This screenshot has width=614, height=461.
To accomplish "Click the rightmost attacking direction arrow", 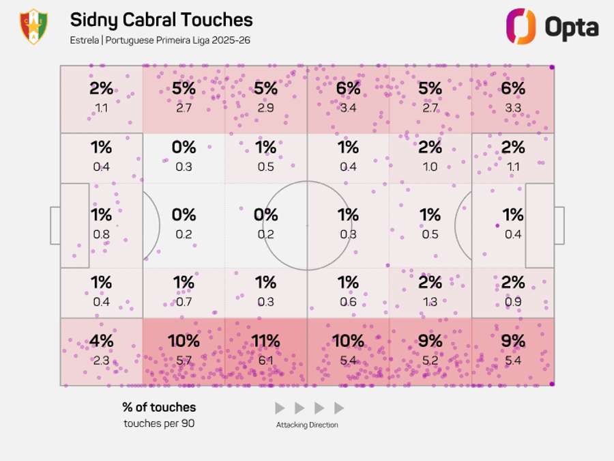I will coord(339,408).
